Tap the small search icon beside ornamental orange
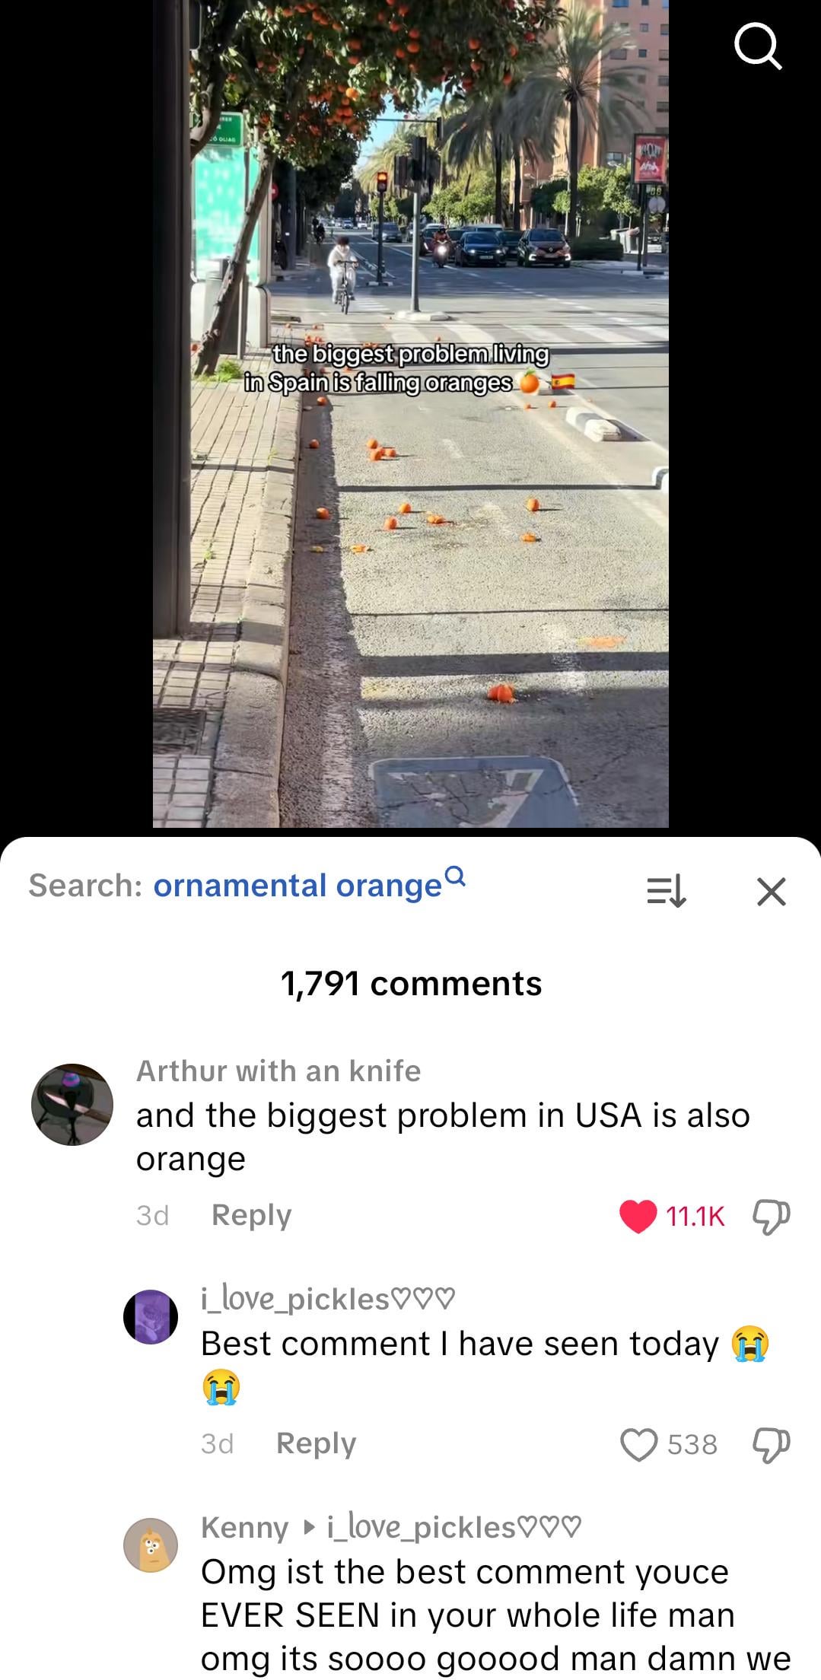The width and height of the screenshot is (821, 1680). (454, 876)
